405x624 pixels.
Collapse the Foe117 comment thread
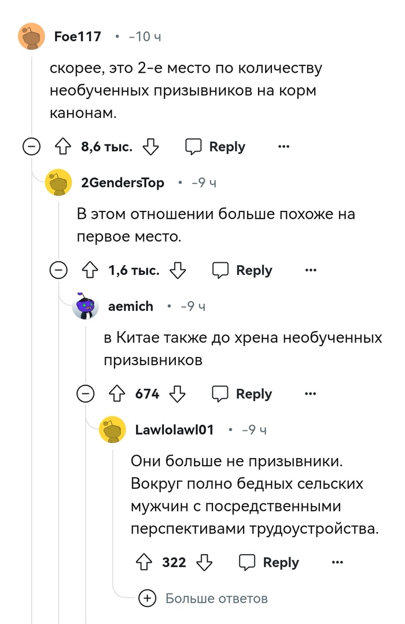(31, 147)
